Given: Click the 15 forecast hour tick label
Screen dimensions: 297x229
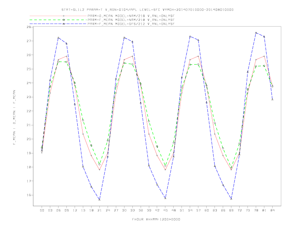Looking at the screenshot, I should 83,210.
